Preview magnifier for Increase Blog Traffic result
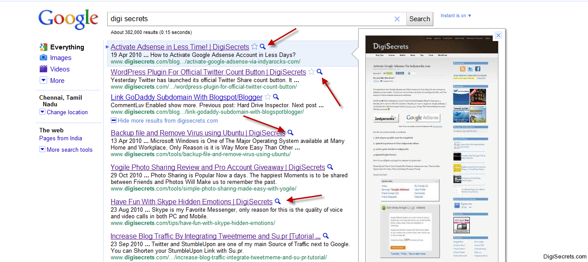 click(326, 236)
